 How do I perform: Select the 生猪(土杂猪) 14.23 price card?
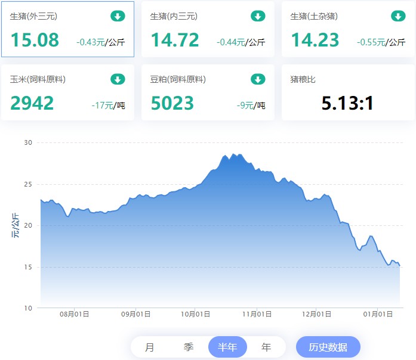click(348, 29)
